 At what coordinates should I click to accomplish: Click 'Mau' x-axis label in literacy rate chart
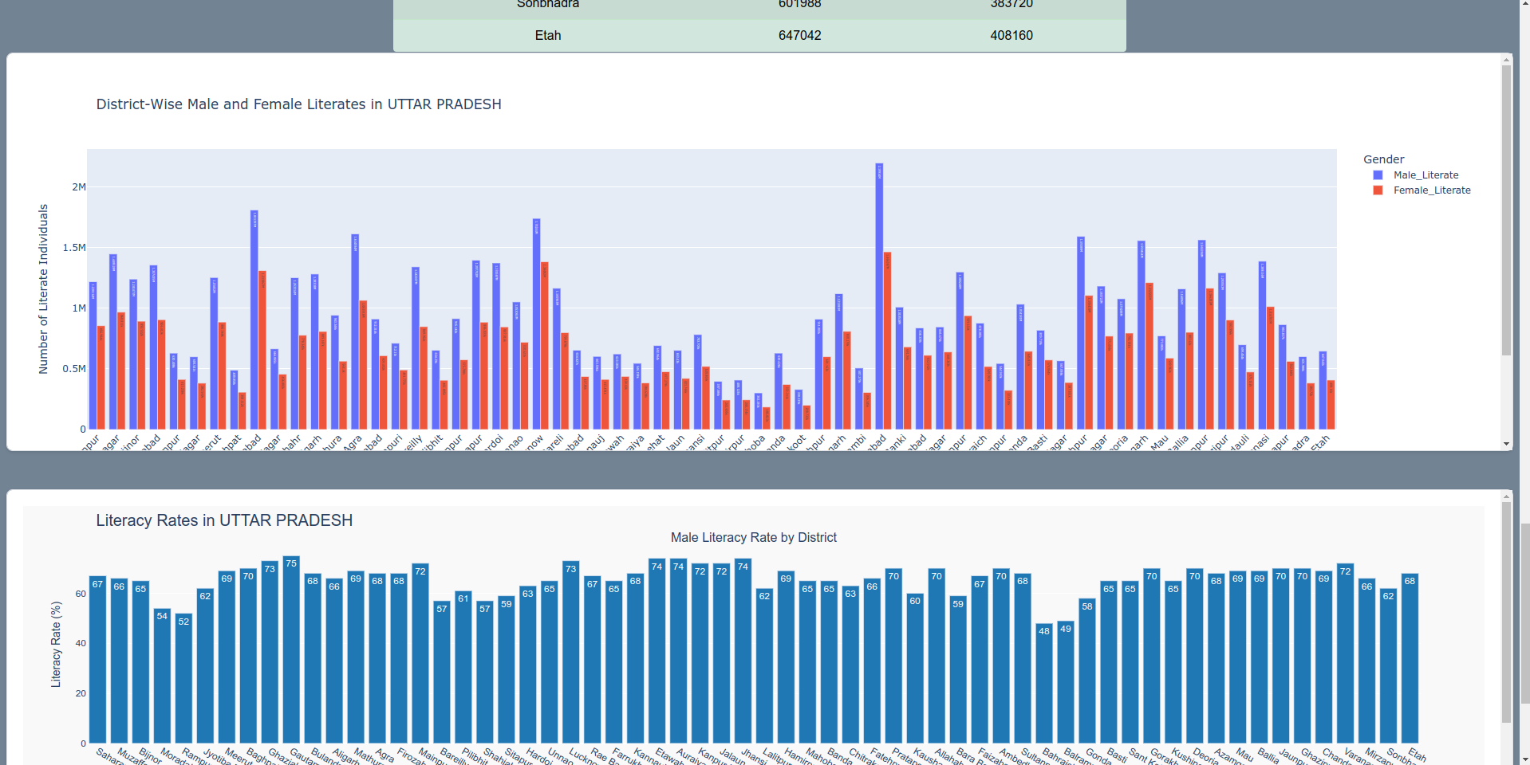coord(1245,754)
